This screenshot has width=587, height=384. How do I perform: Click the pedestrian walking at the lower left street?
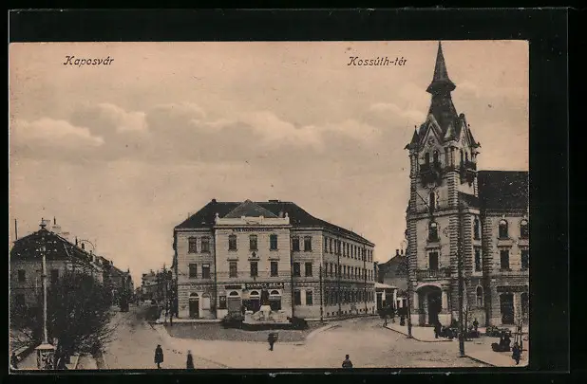click(x=159, y=356)
